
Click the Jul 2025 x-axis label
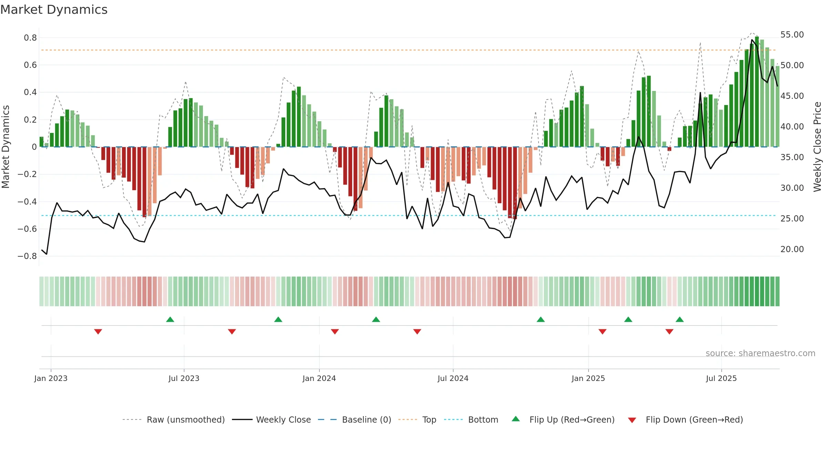722,378
